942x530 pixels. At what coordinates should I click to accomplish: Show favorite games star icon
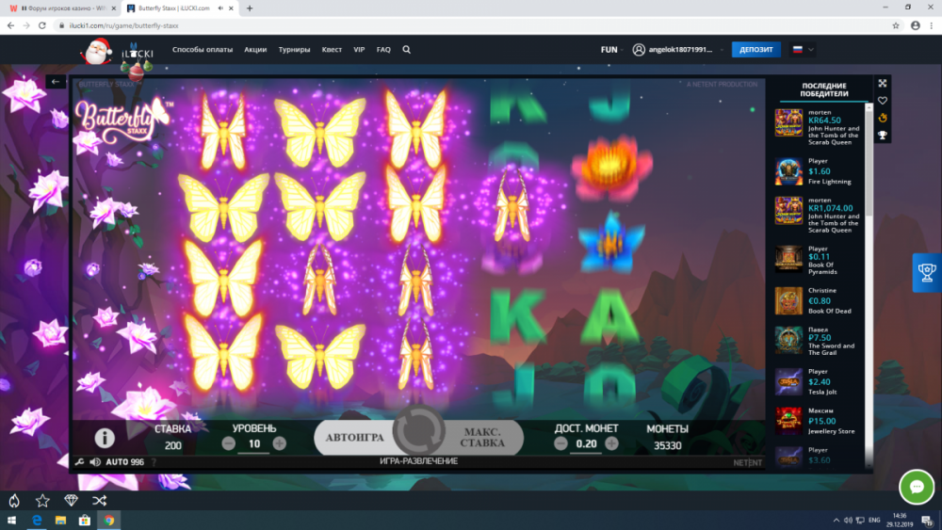click(42, 500)
